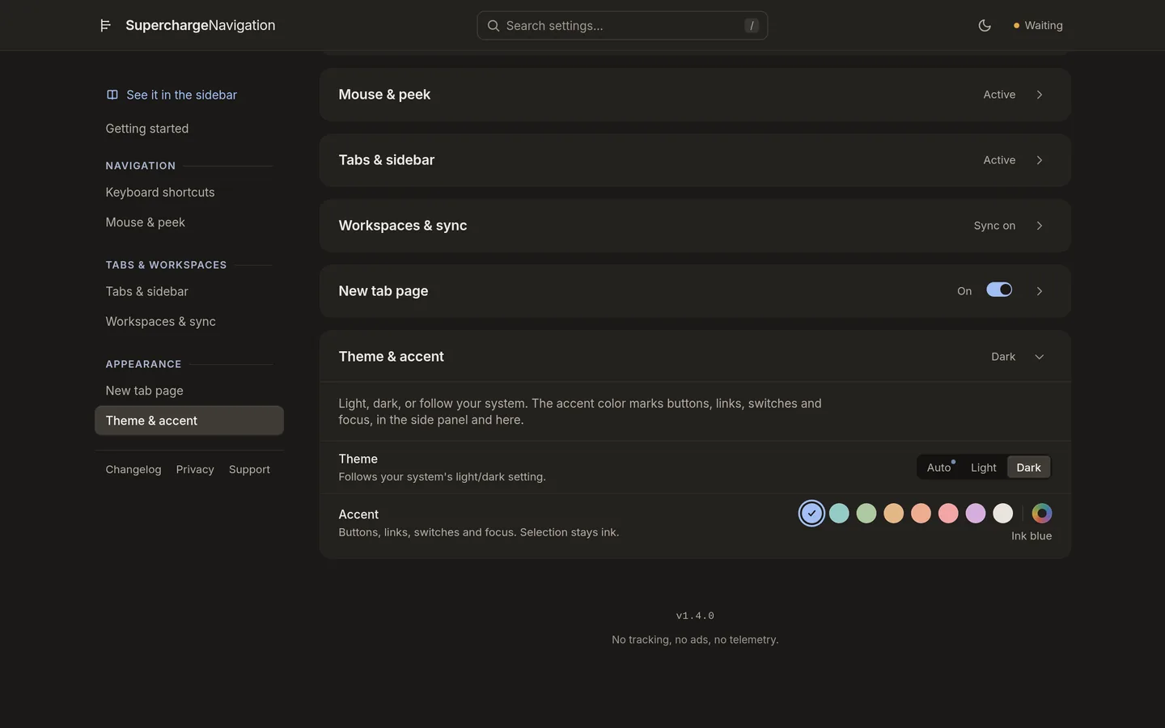Choose the white accent swatch

1003,513
